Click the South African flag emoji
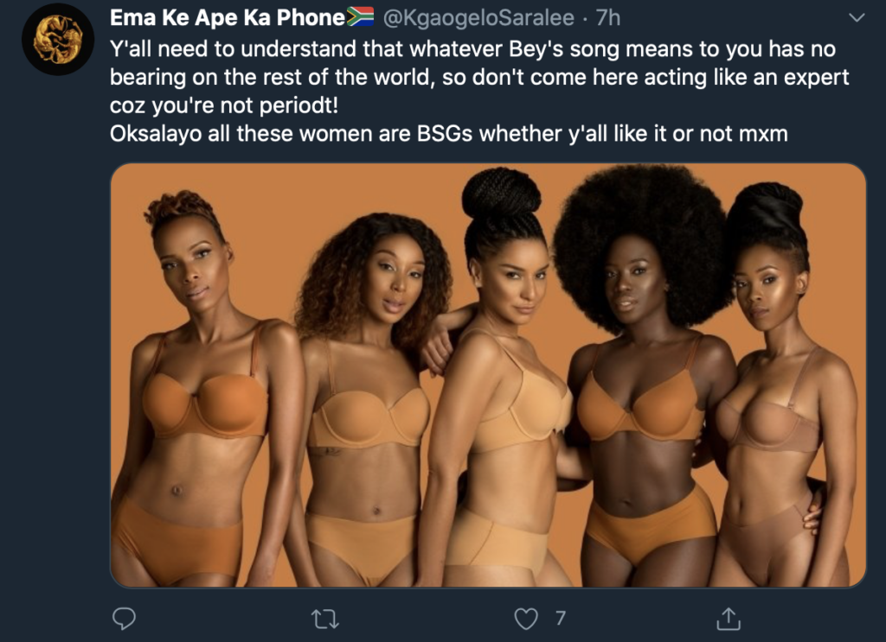 click(360, 17)
